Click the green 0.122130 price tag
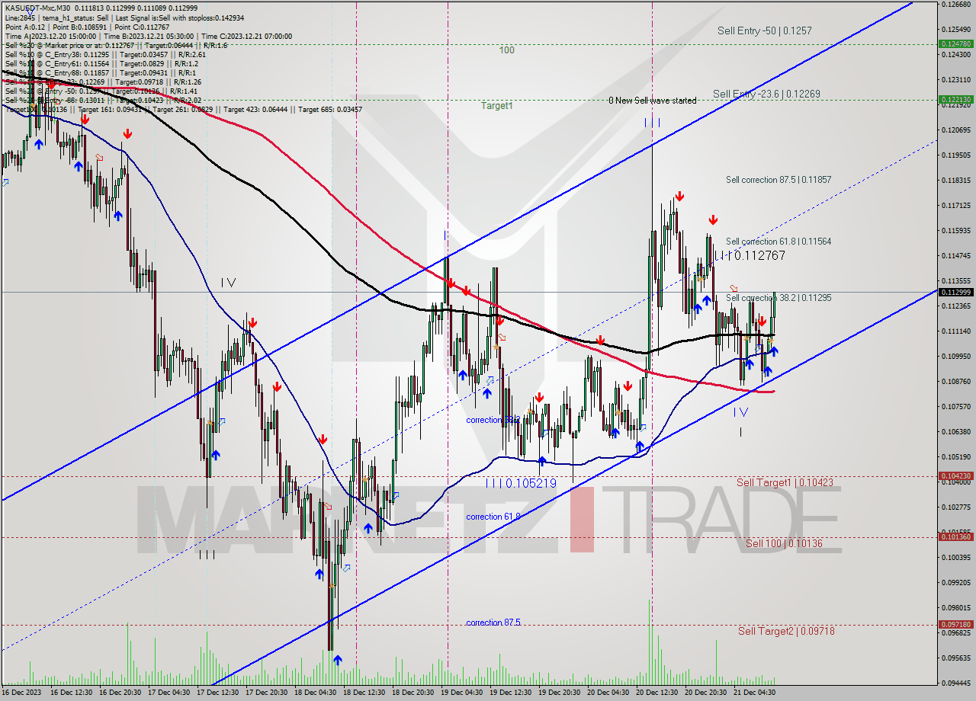Image resolution: width=976 pixels, height=701 pixels. (955, 99)
